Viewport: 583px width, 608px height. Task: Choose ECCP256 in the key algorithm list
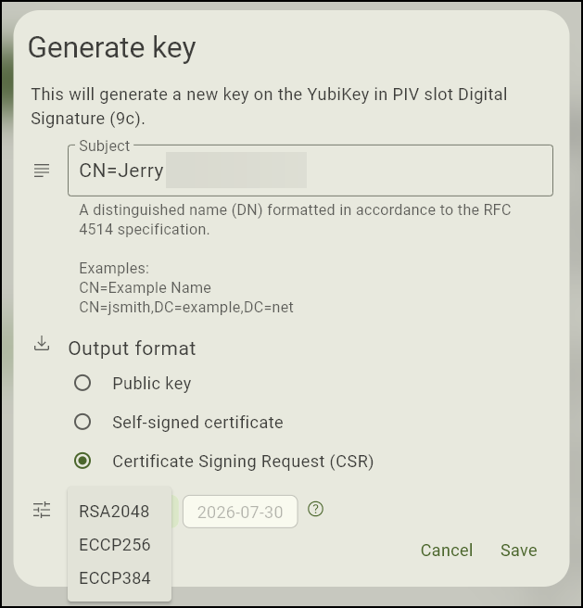click(115, 545)
